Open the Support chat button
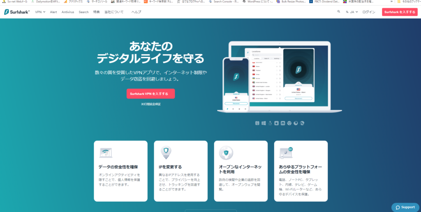This screenshot has width=421, height=212. tap(405, 207)
